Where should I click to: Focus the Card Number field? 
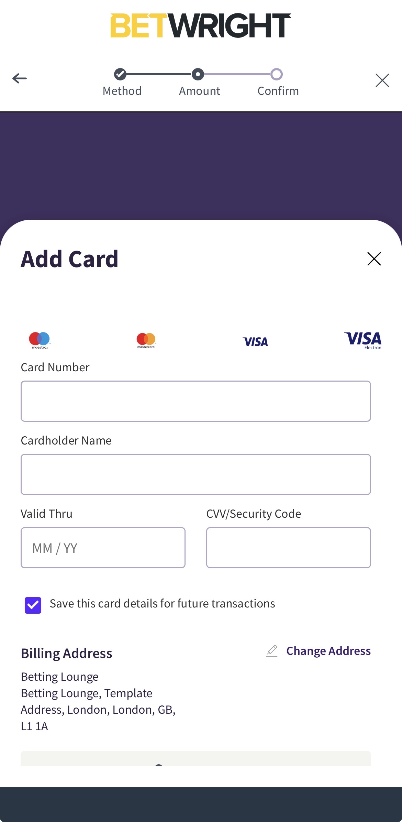(x=196, y=401)
